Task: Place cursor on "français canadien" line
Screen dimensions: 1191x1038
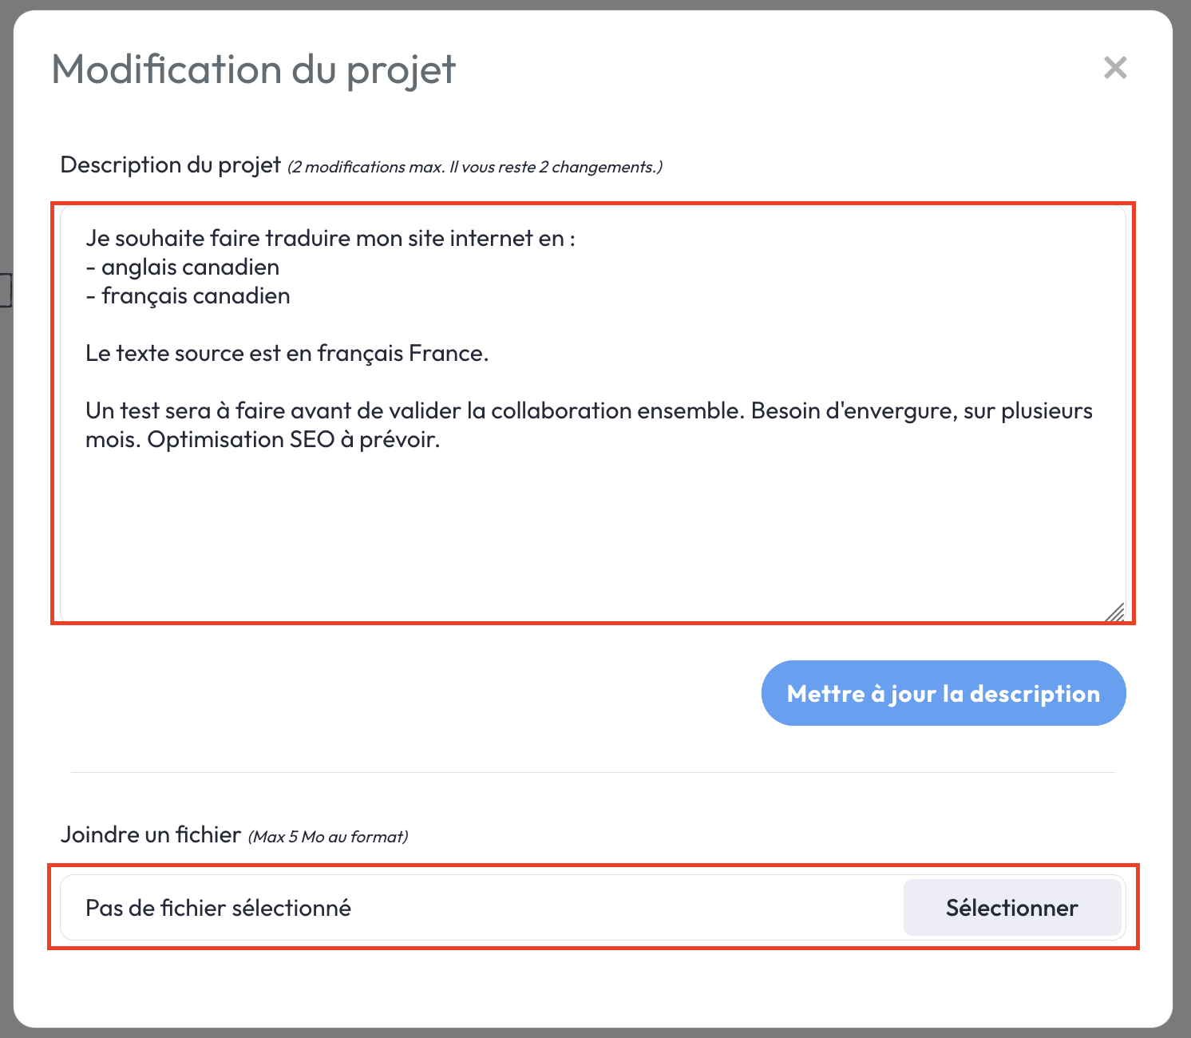Action: [196, 296]
